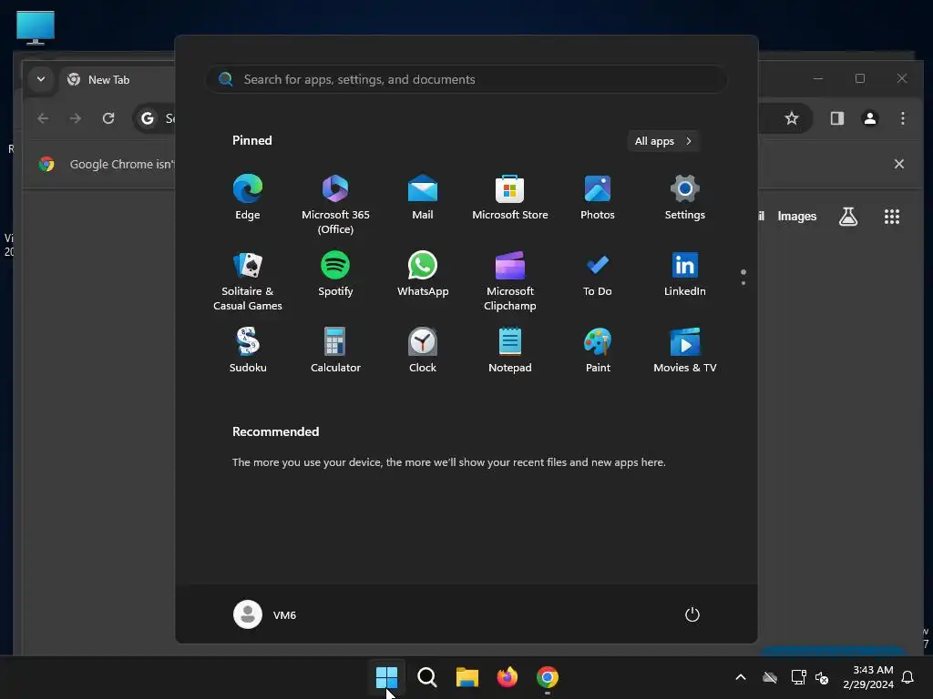Launch Microsoft Clipchamp

[x=510, y=281]
